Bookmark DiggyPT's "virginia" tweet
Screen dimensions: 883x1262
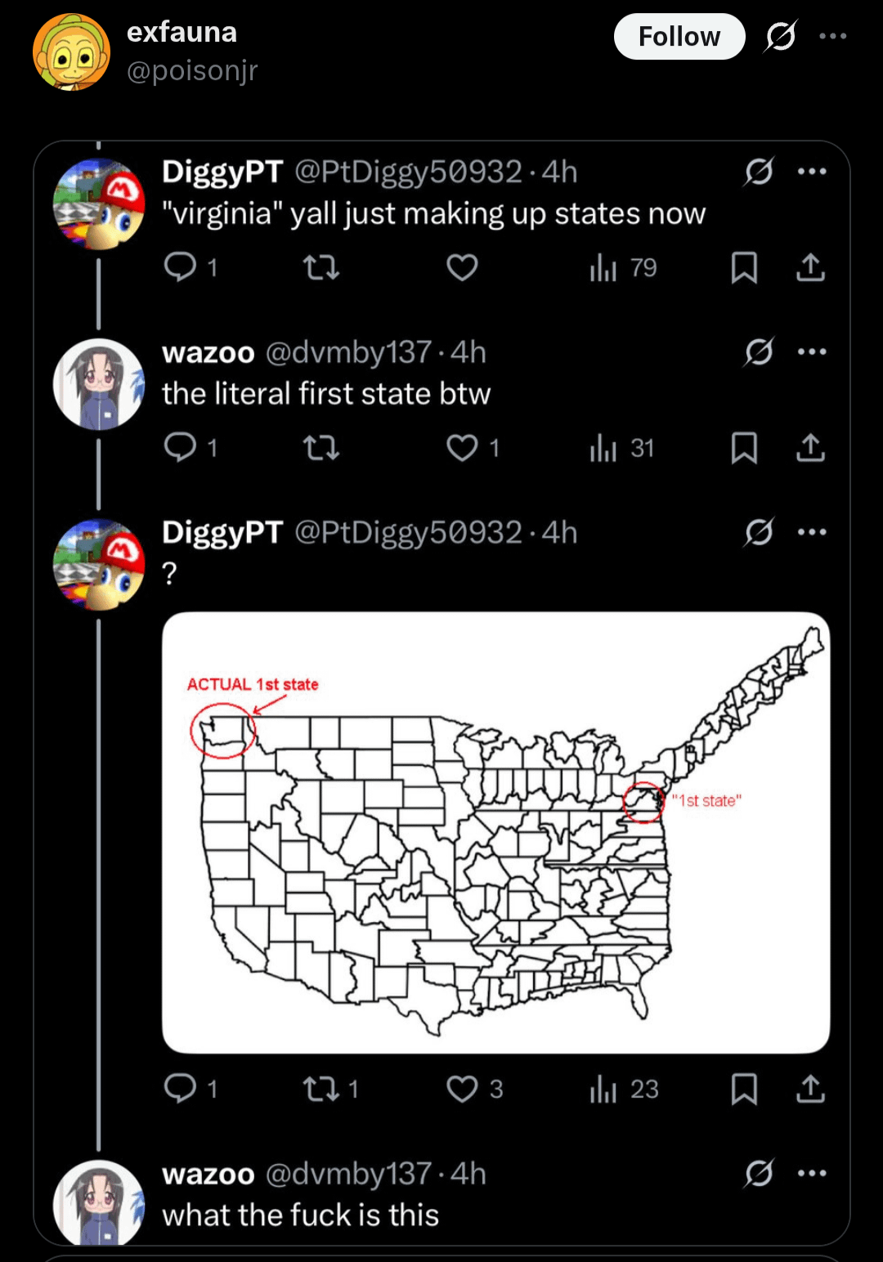743,267
